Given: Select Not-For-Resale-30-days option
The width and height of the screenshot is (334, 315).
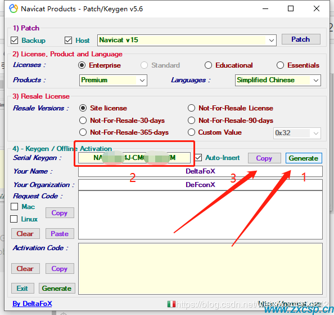Looking at the screenshot, I should [83, 121].
